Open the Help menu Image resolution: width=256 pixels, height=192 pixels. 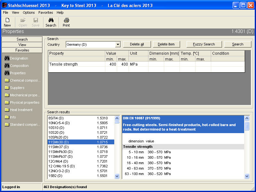coord(60,12)
